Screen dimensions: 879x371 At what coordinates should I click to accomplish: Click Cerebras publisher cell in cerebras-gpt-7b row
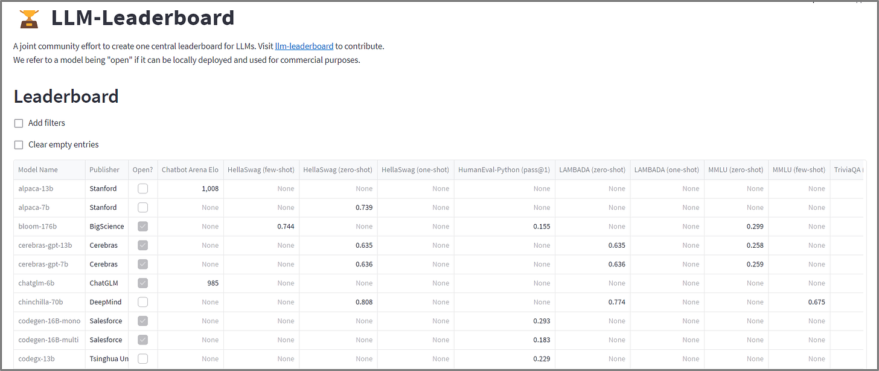pos(106,264)
